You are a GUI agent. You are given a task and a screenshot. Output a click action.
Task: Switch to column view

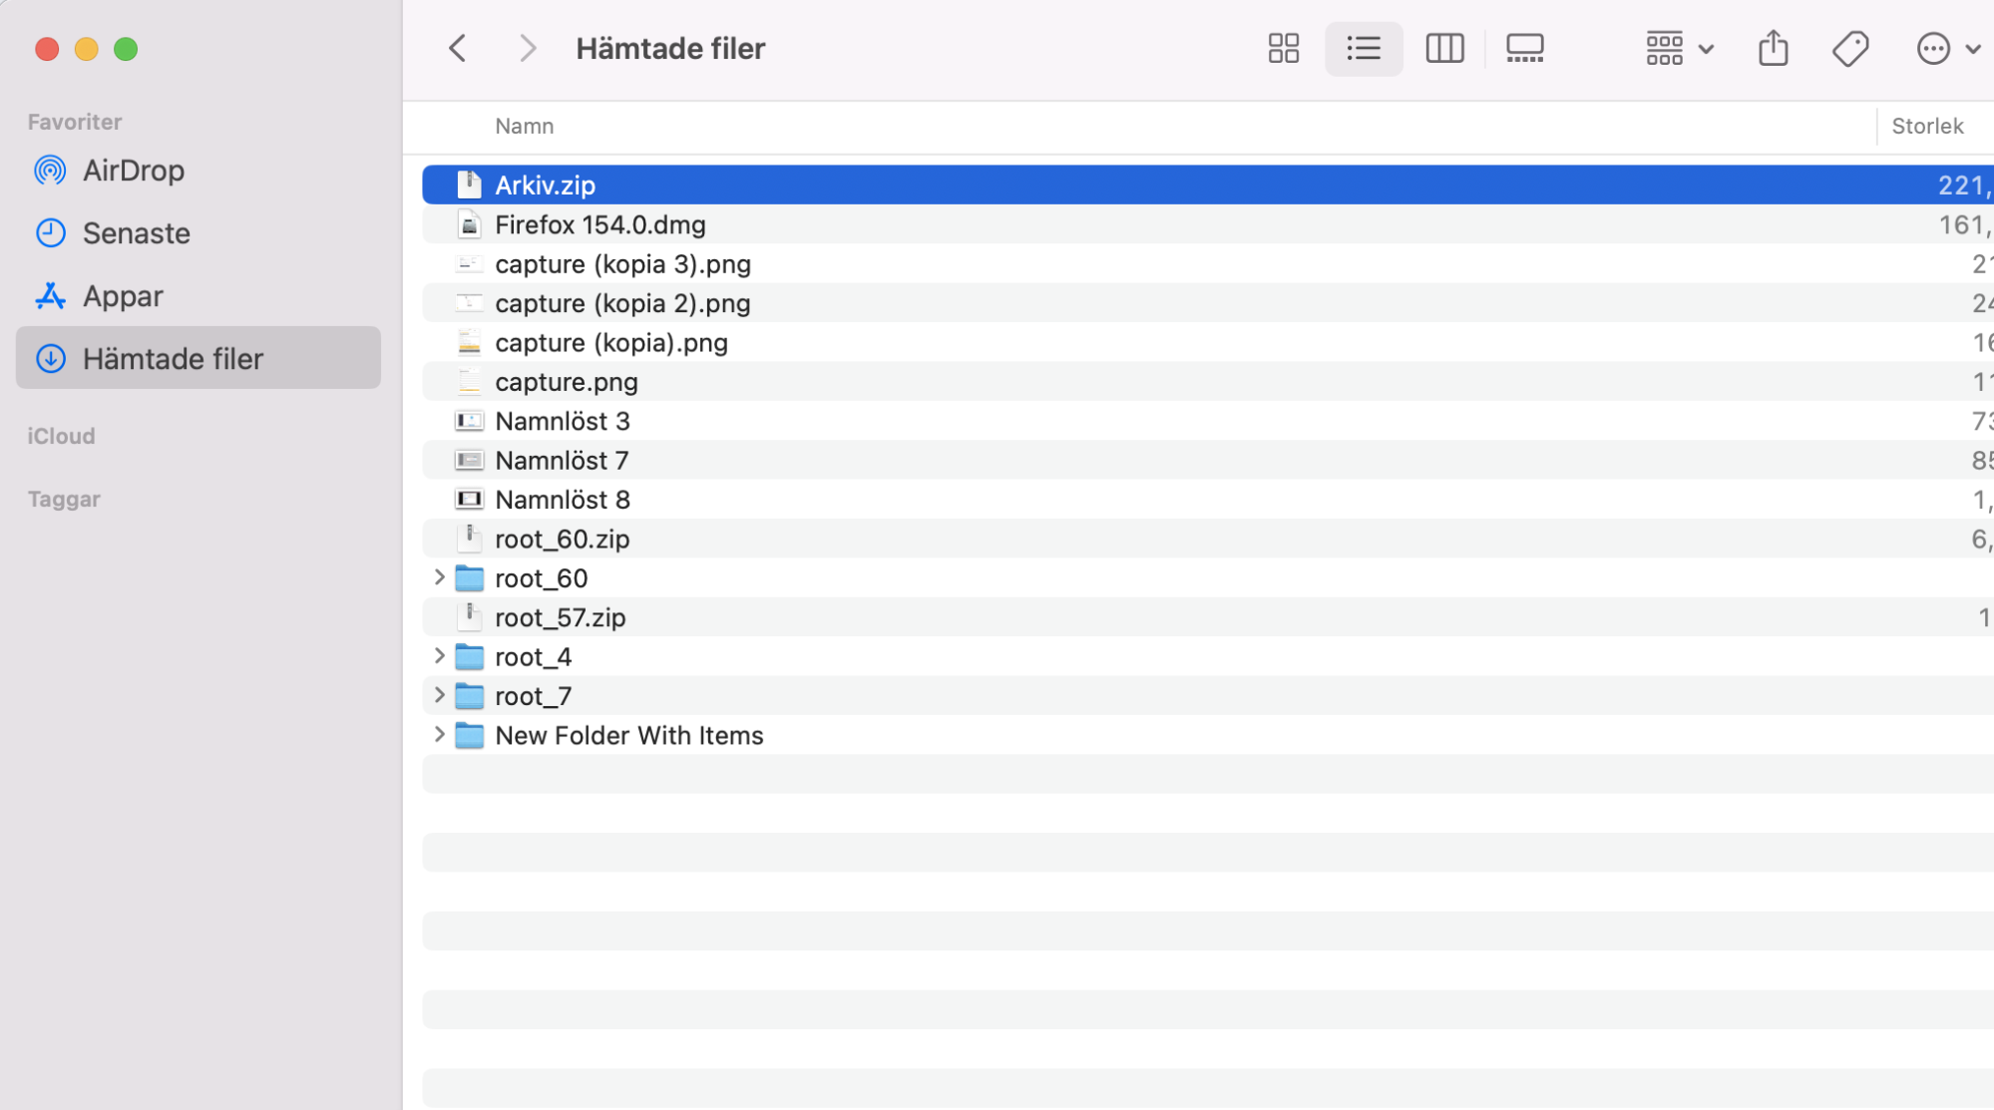pyautogui.click(x=1444, y=48)
